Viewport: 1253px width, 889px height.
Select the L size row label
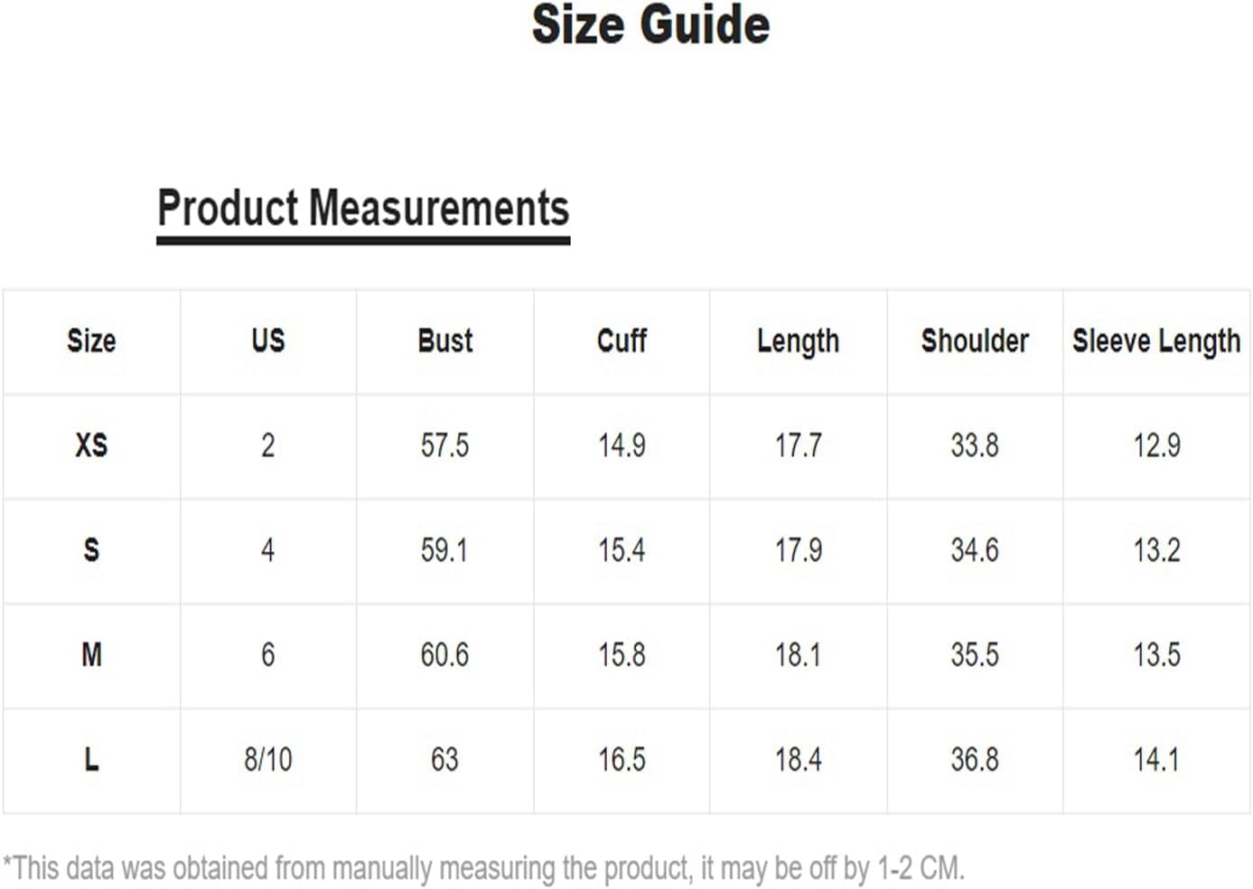pyautogui.click(x=91, y=760)
